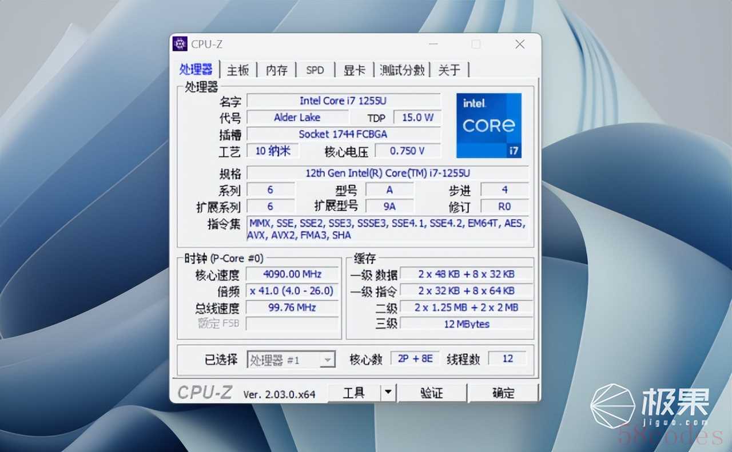
Task: Click the 确定 button
Action: [x=503, y=393]
